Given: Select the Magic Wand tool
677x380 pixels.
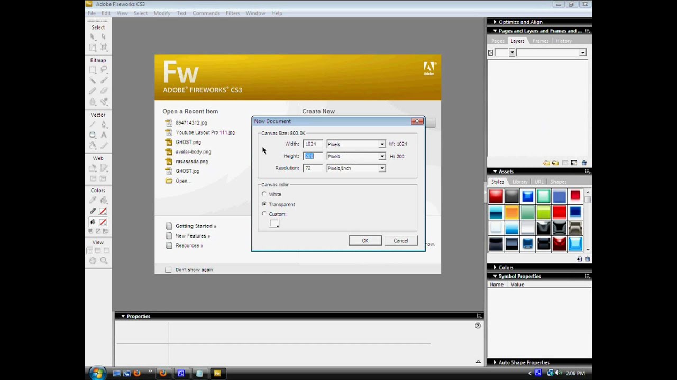Looking at the screenshot, I should click(x=93, y=80).
